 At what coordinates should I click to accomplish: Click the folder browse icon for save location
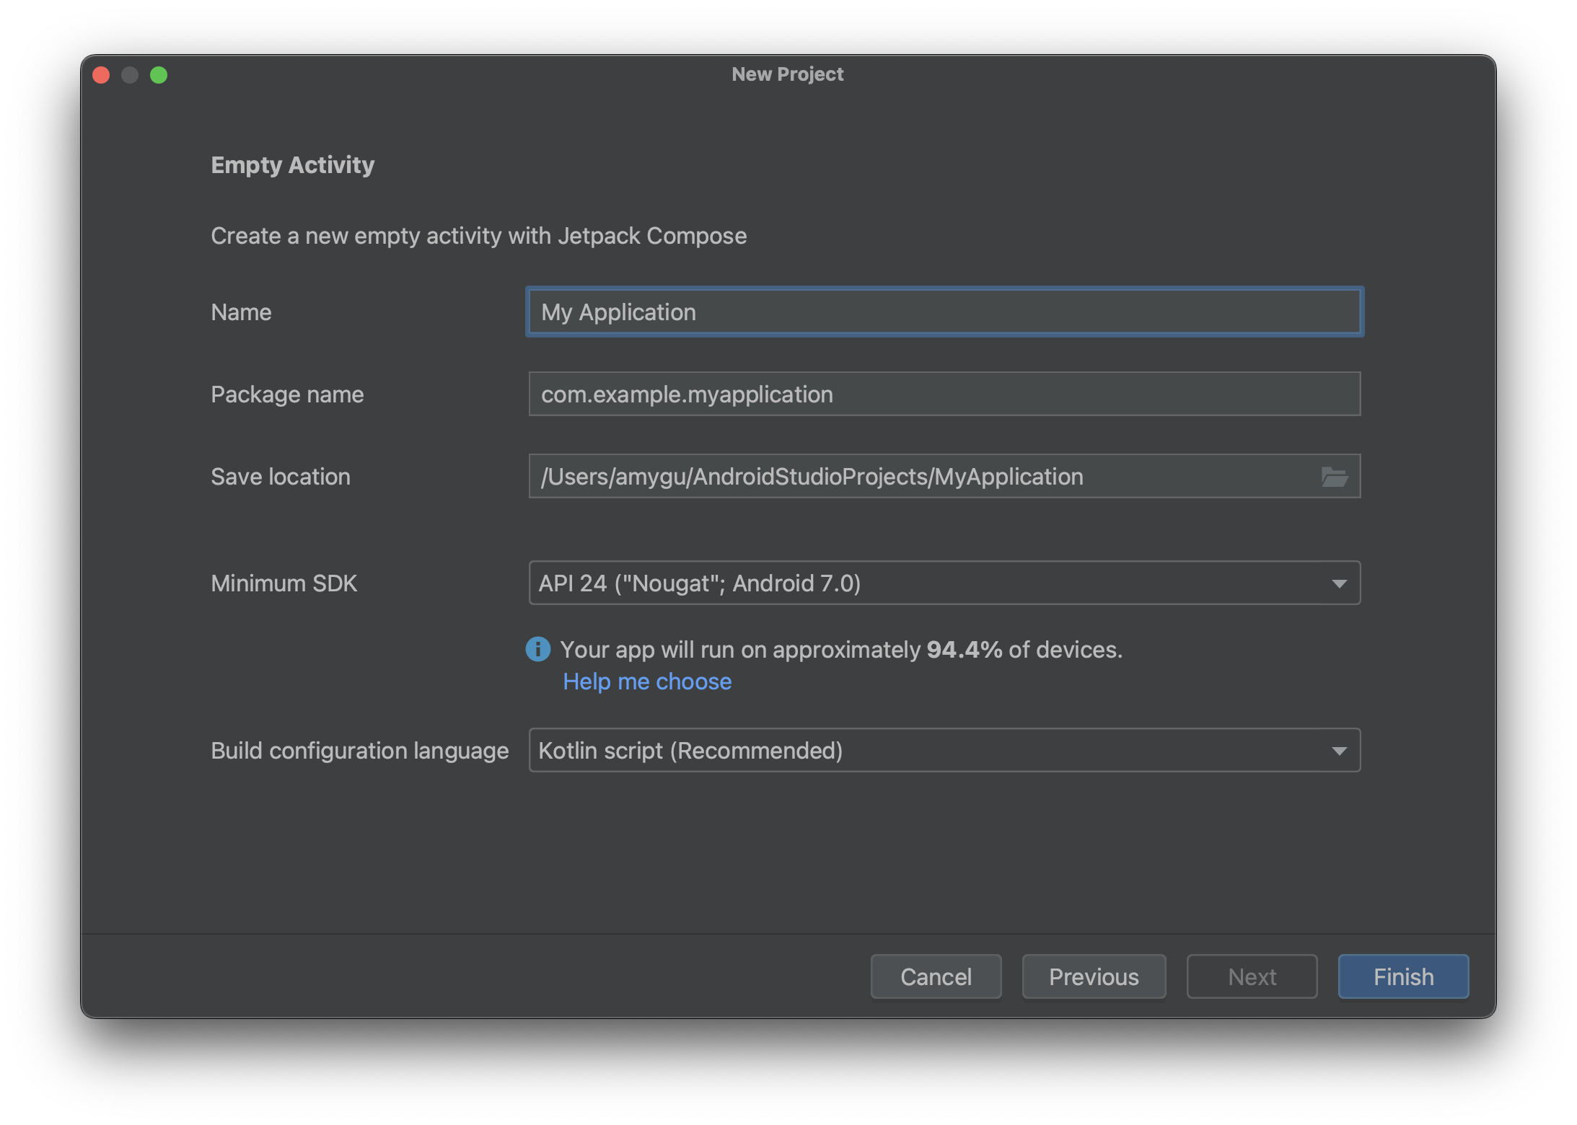click(x=1336, y=475)
